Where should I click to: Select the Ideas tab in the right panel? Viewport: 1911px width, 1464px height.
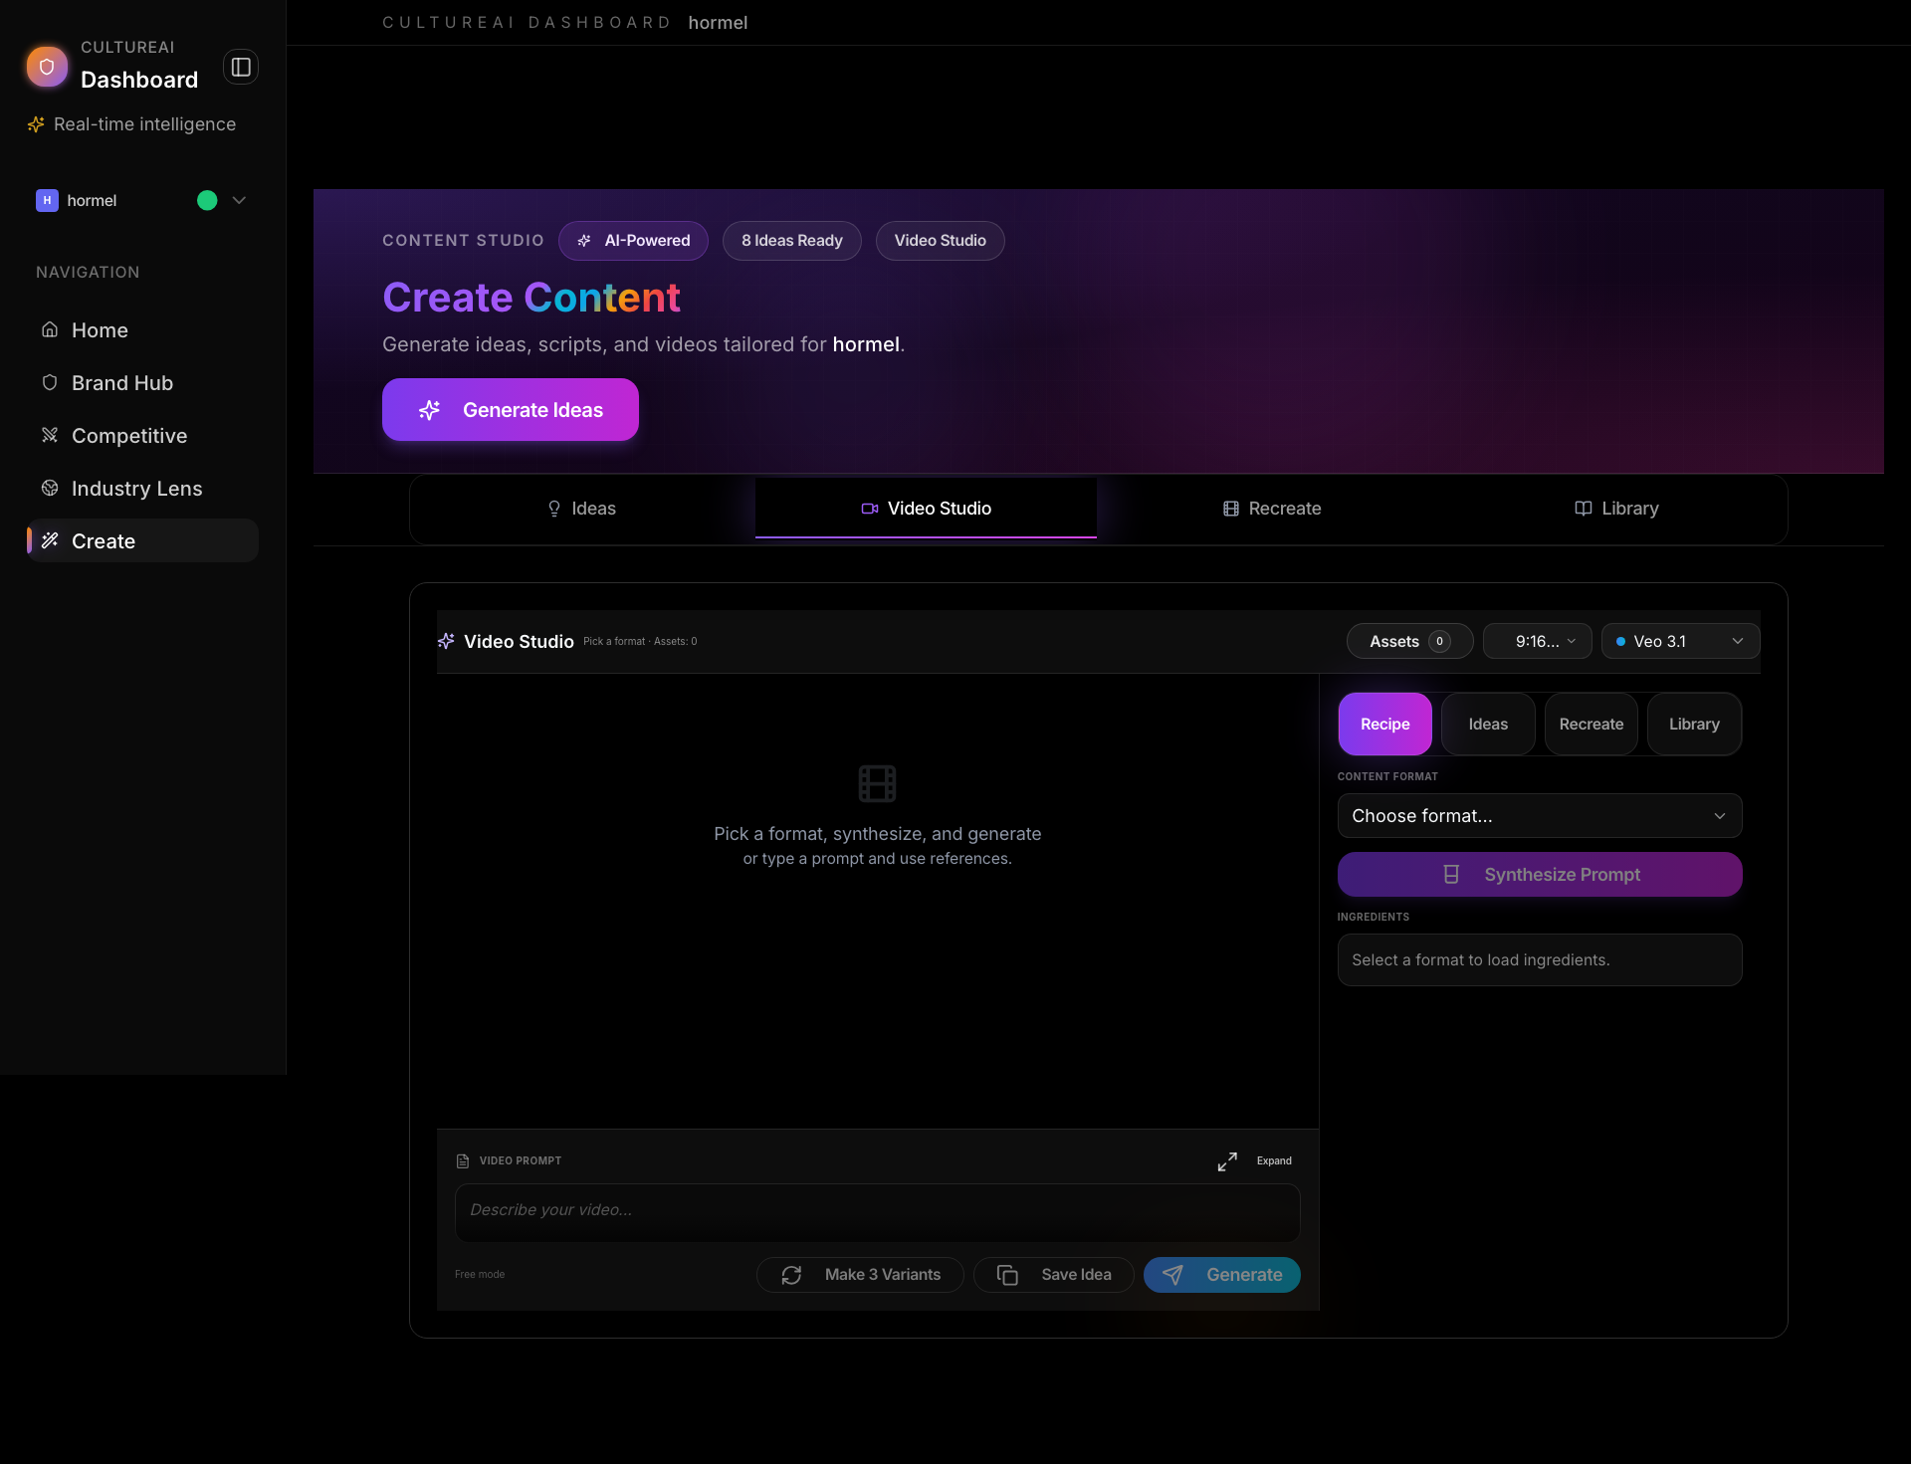(1487, 724)
